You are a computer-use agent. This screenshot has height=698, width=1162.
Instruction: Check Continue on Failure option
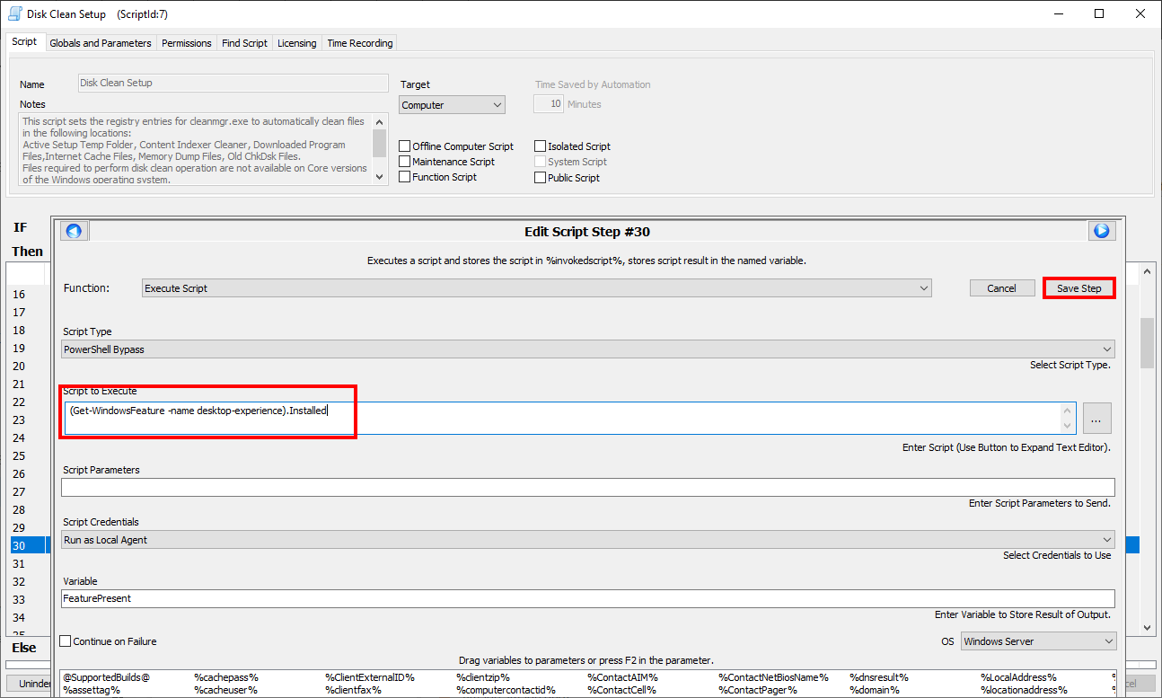tap(66, 641)
